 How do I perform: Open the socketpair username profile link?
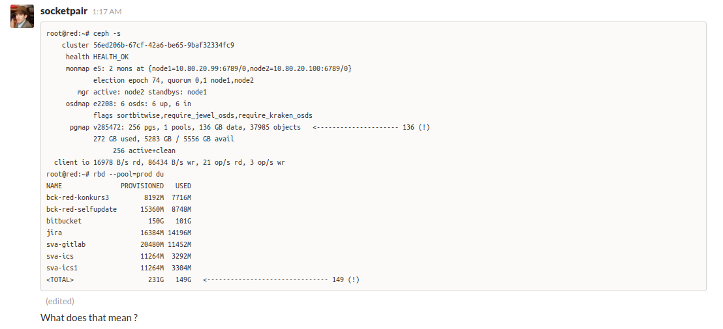point(63,11)
